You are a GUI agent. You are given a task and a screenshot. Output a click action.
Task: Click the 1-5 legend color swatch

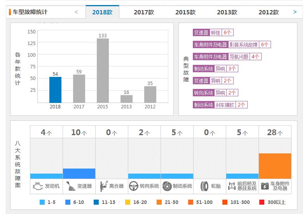(x=42, y=202)
